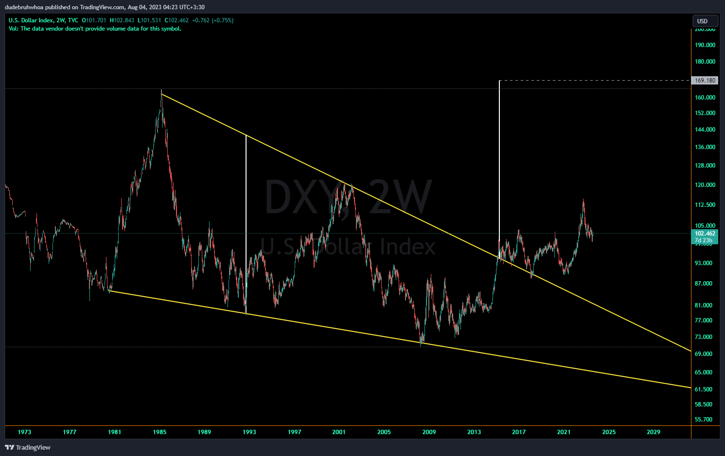Click the 2029 year label on time axis
The height and width of the screenshot is (456, 725).
pos(654,432)
